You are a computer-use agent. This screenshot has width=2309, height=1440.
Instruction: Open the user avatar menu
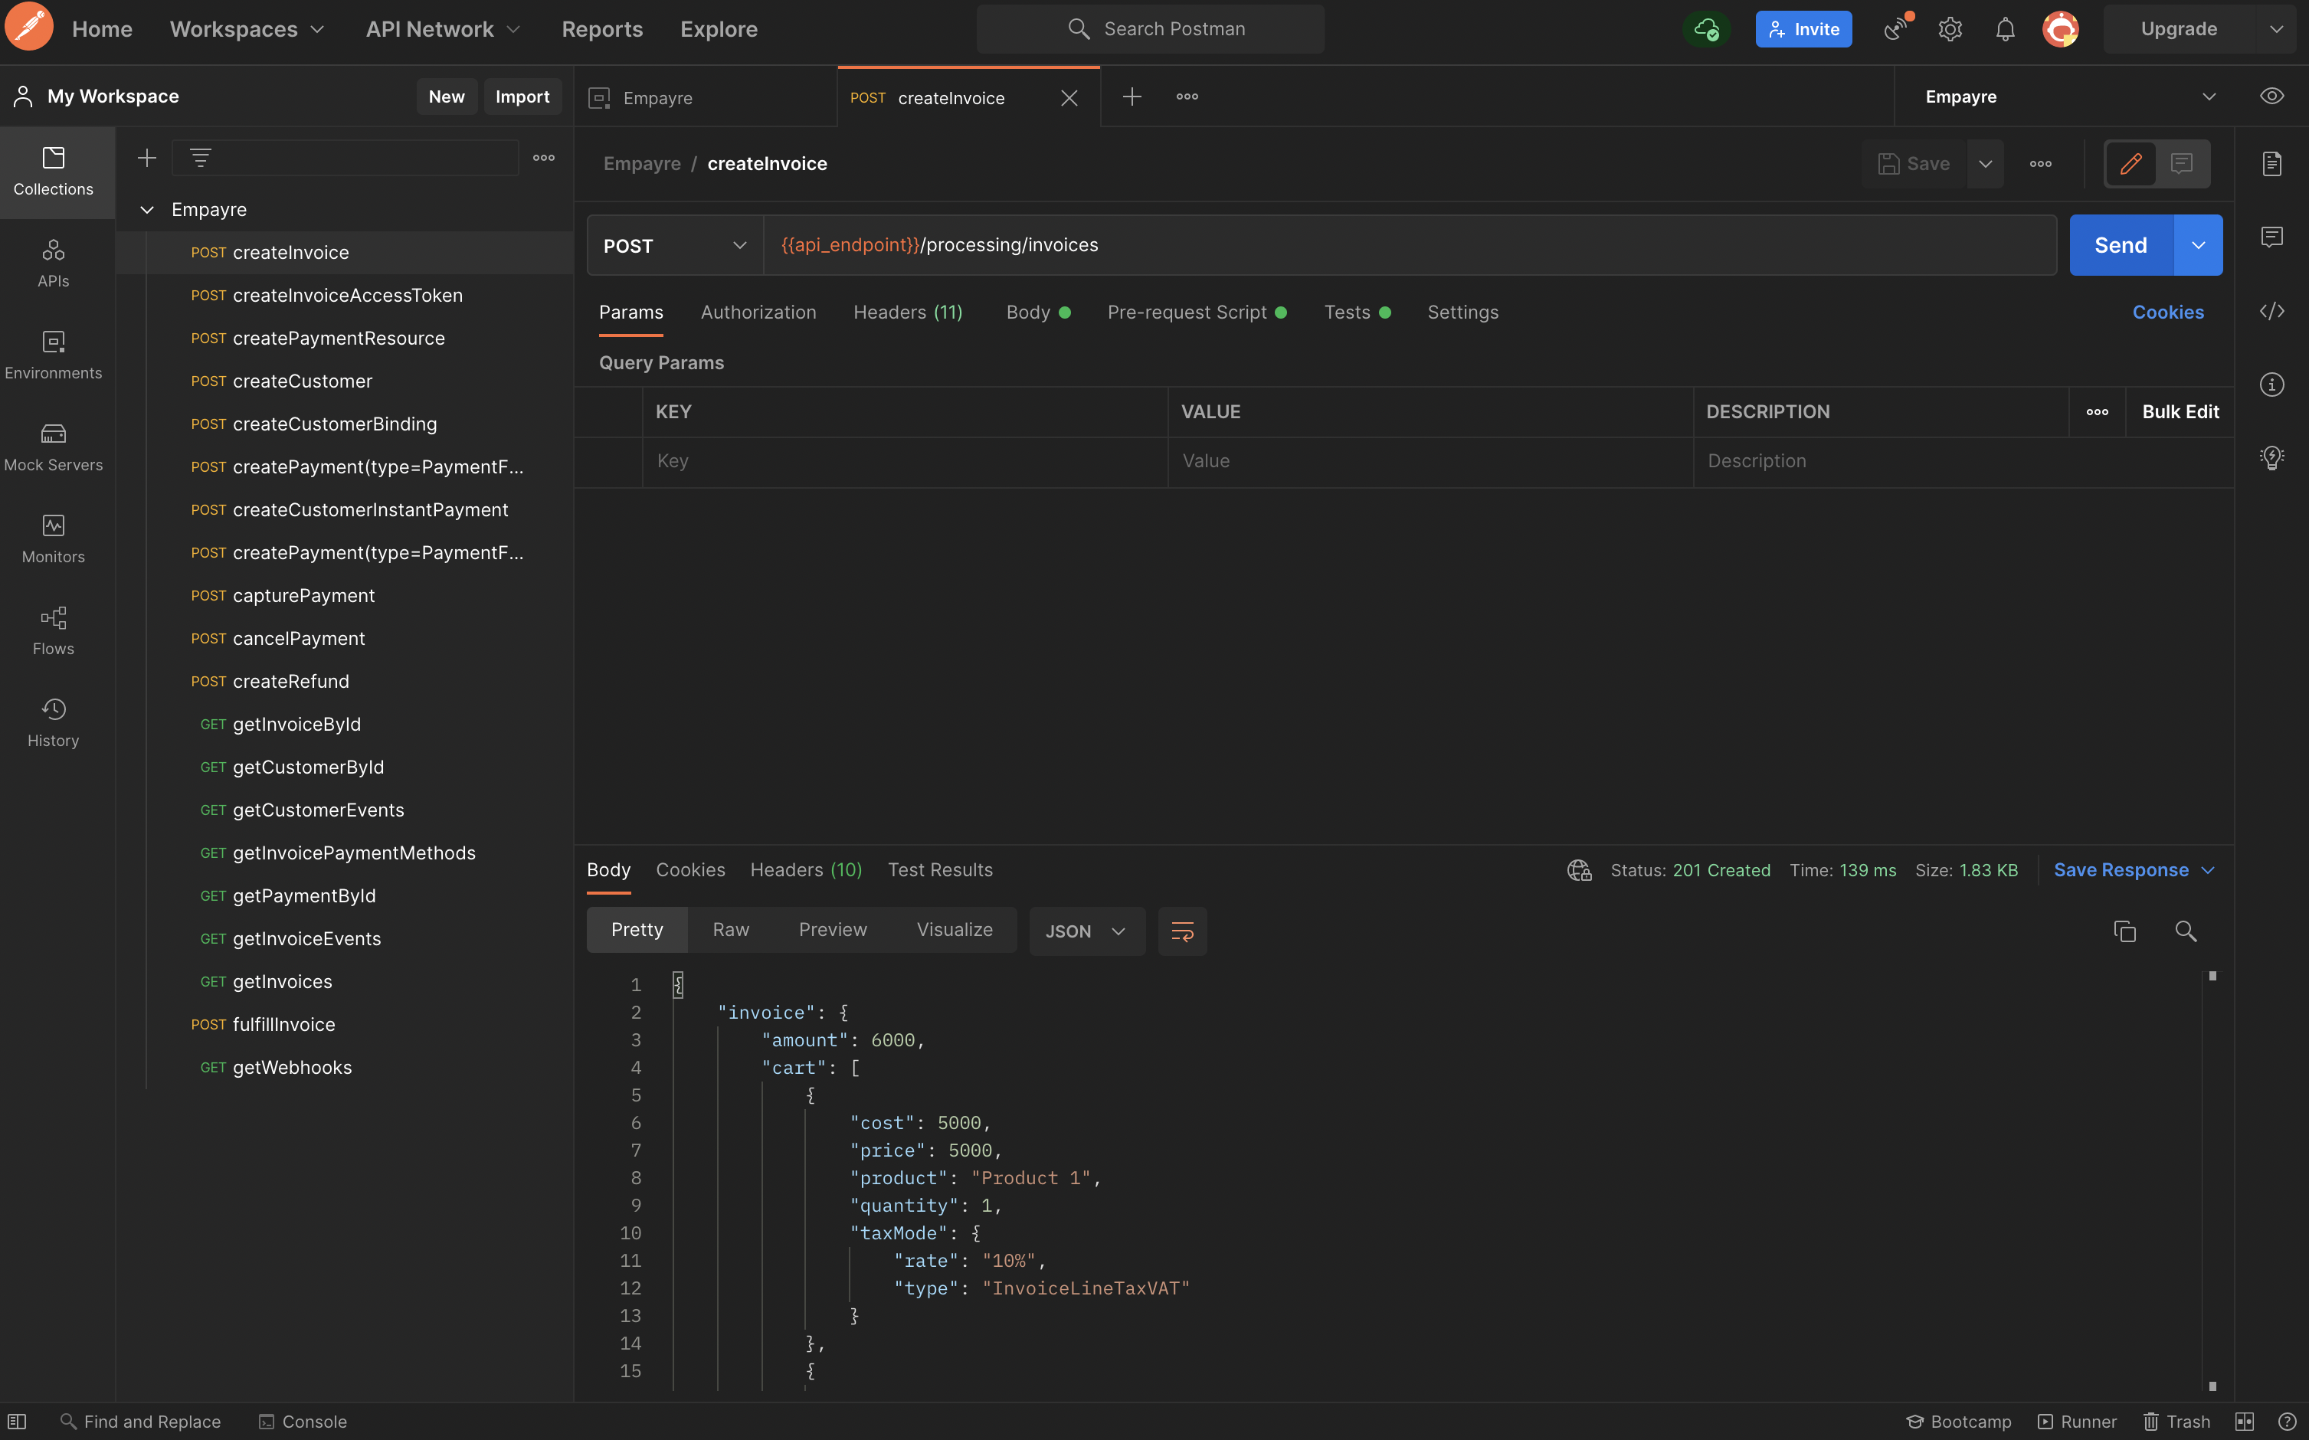[x=2060, y=28]
